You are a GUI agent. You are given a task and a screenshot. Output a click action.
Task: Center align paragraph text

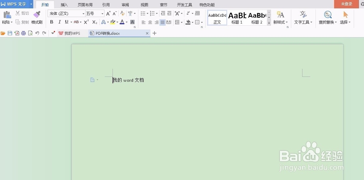pyautogui.click(x=150, y=22)
